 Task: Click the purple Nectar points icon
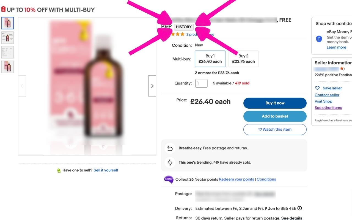click(169, 179)
